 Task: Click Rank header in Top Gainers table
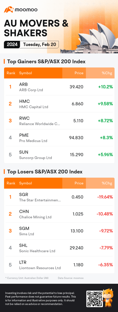pos(11,73)
